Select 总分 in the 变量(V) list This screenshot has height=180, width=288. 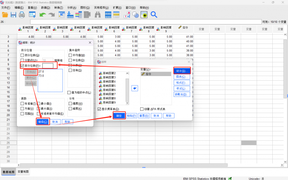[x=156, y=74]
